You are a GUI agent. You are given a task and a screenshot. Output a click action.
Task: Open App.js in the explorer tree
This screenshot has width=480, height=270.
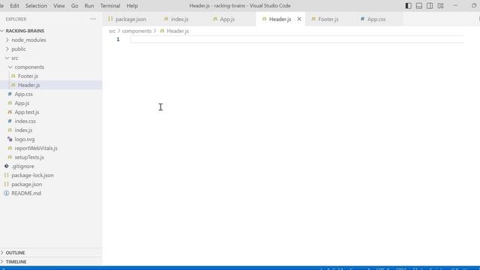pos(22,103)
